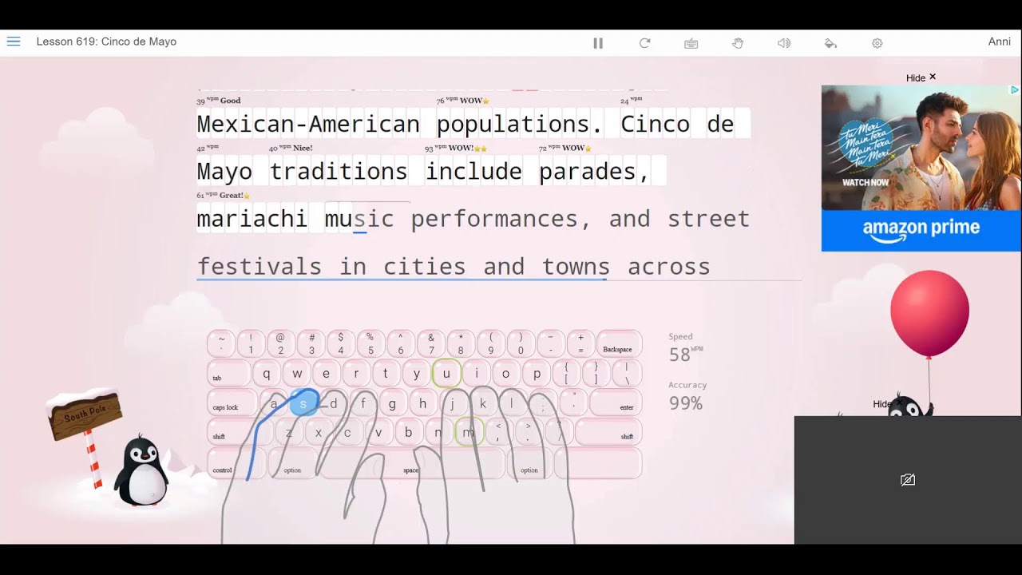The width and height of the screenshot is (1022, 575).
Task: Click the WATCH NOW button in the ad
Action: click(x=866, y=182)
